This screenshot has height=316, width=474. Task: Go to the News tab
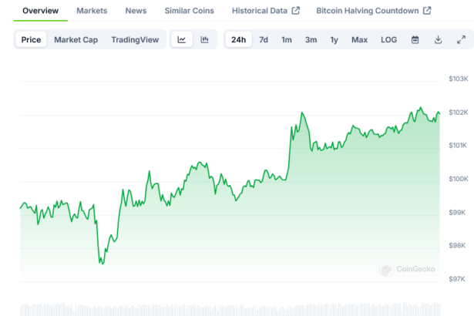pyautogui.click(x=136, y=11)
